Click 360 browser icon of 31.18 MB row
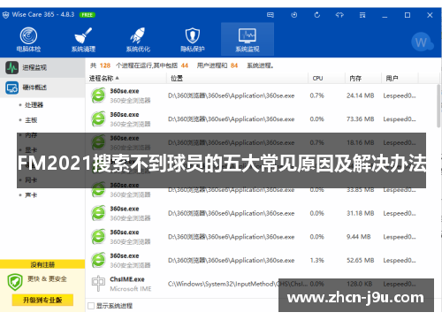The width and height of the screenshot is (442, 320). coord(98,213)
